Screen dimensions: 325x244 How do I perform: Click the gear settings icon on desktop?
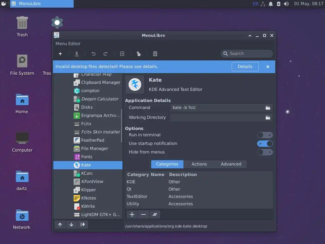pyautogui.click(x=57, y=23)
